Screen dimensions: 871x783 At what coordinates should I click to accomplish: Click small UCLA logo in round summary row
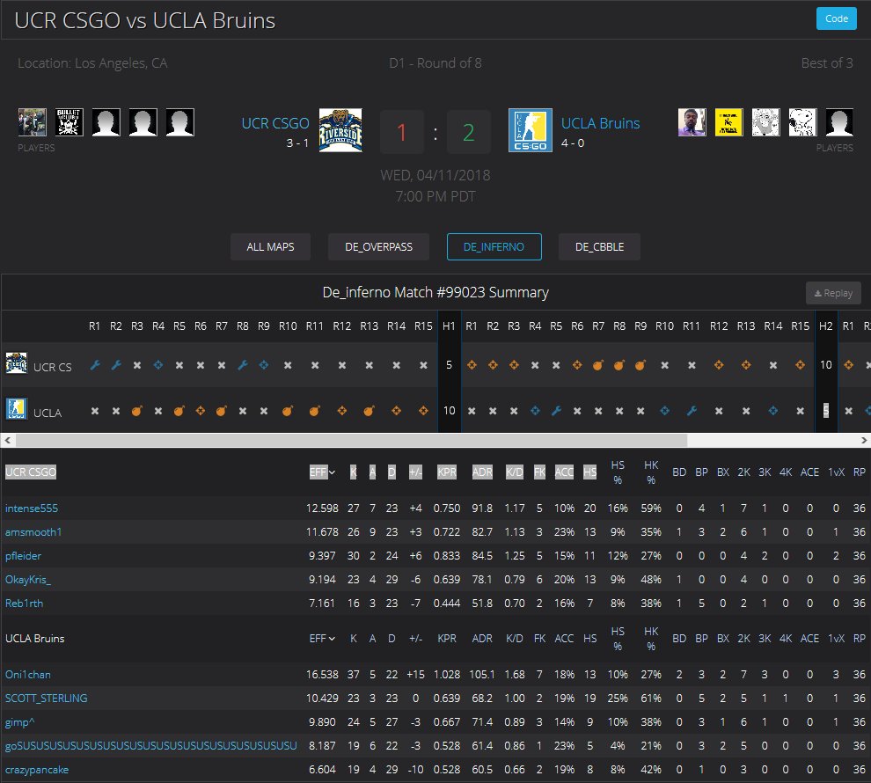pos(16,409)
